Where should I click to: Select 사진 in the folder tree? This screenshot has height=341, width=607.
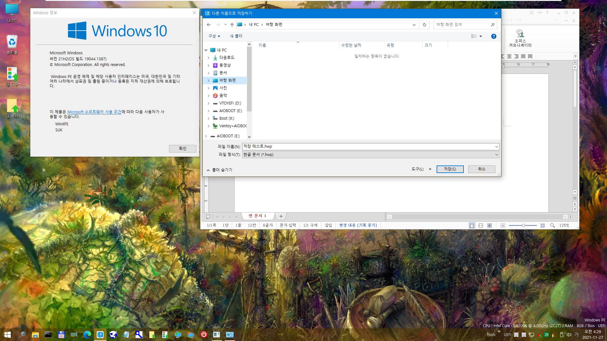[x=223, y=88]
